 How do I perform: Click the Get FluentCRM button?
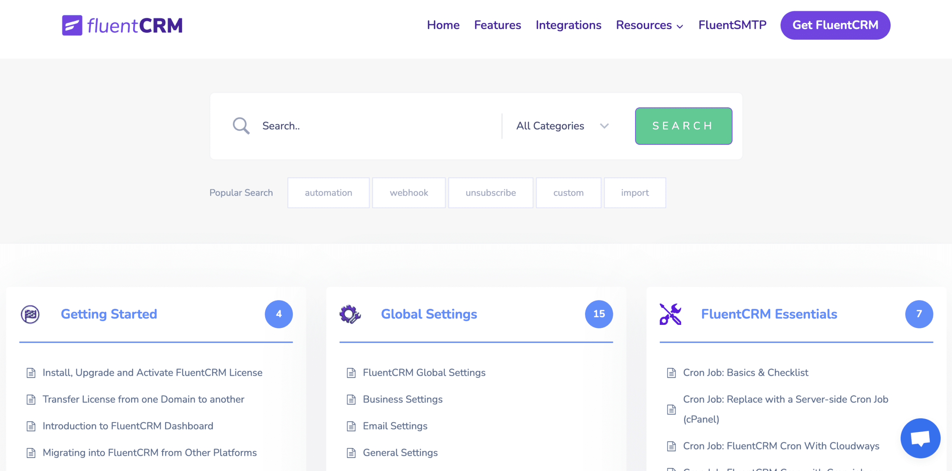pos(835,25)
